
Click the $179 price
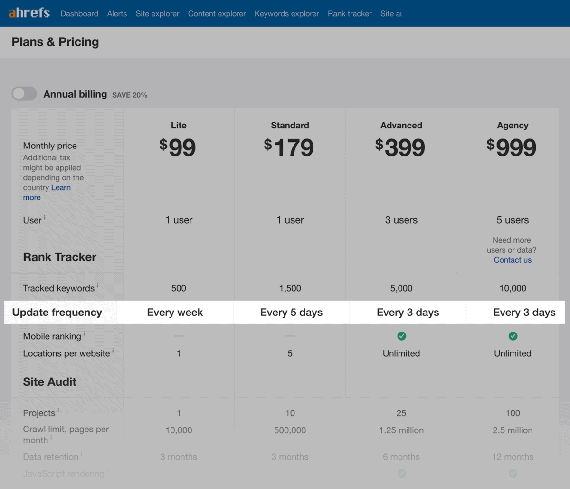(x=289, y=147)
